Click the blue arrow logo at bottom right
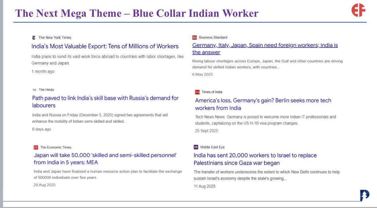This screenshot has height=208, width=377. click(x=365, y=195)
